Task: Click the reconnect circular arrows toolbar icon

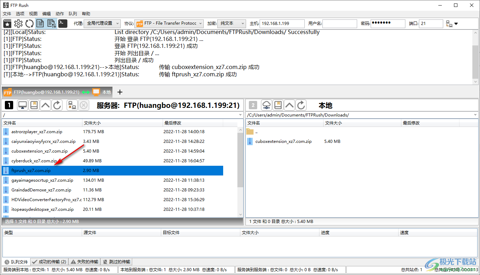Action: (x=30, y=23)
